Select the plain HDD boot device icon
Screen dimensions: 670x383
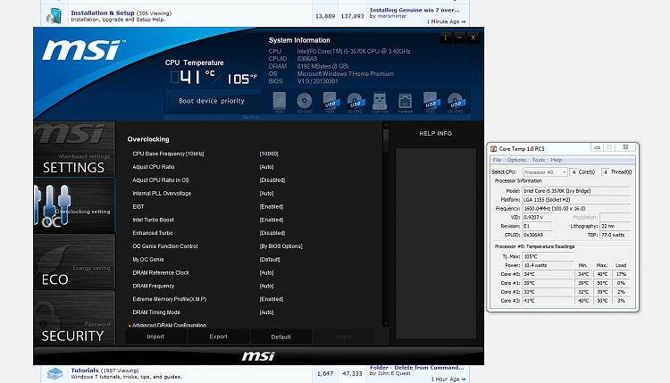[x=280, y=102]
